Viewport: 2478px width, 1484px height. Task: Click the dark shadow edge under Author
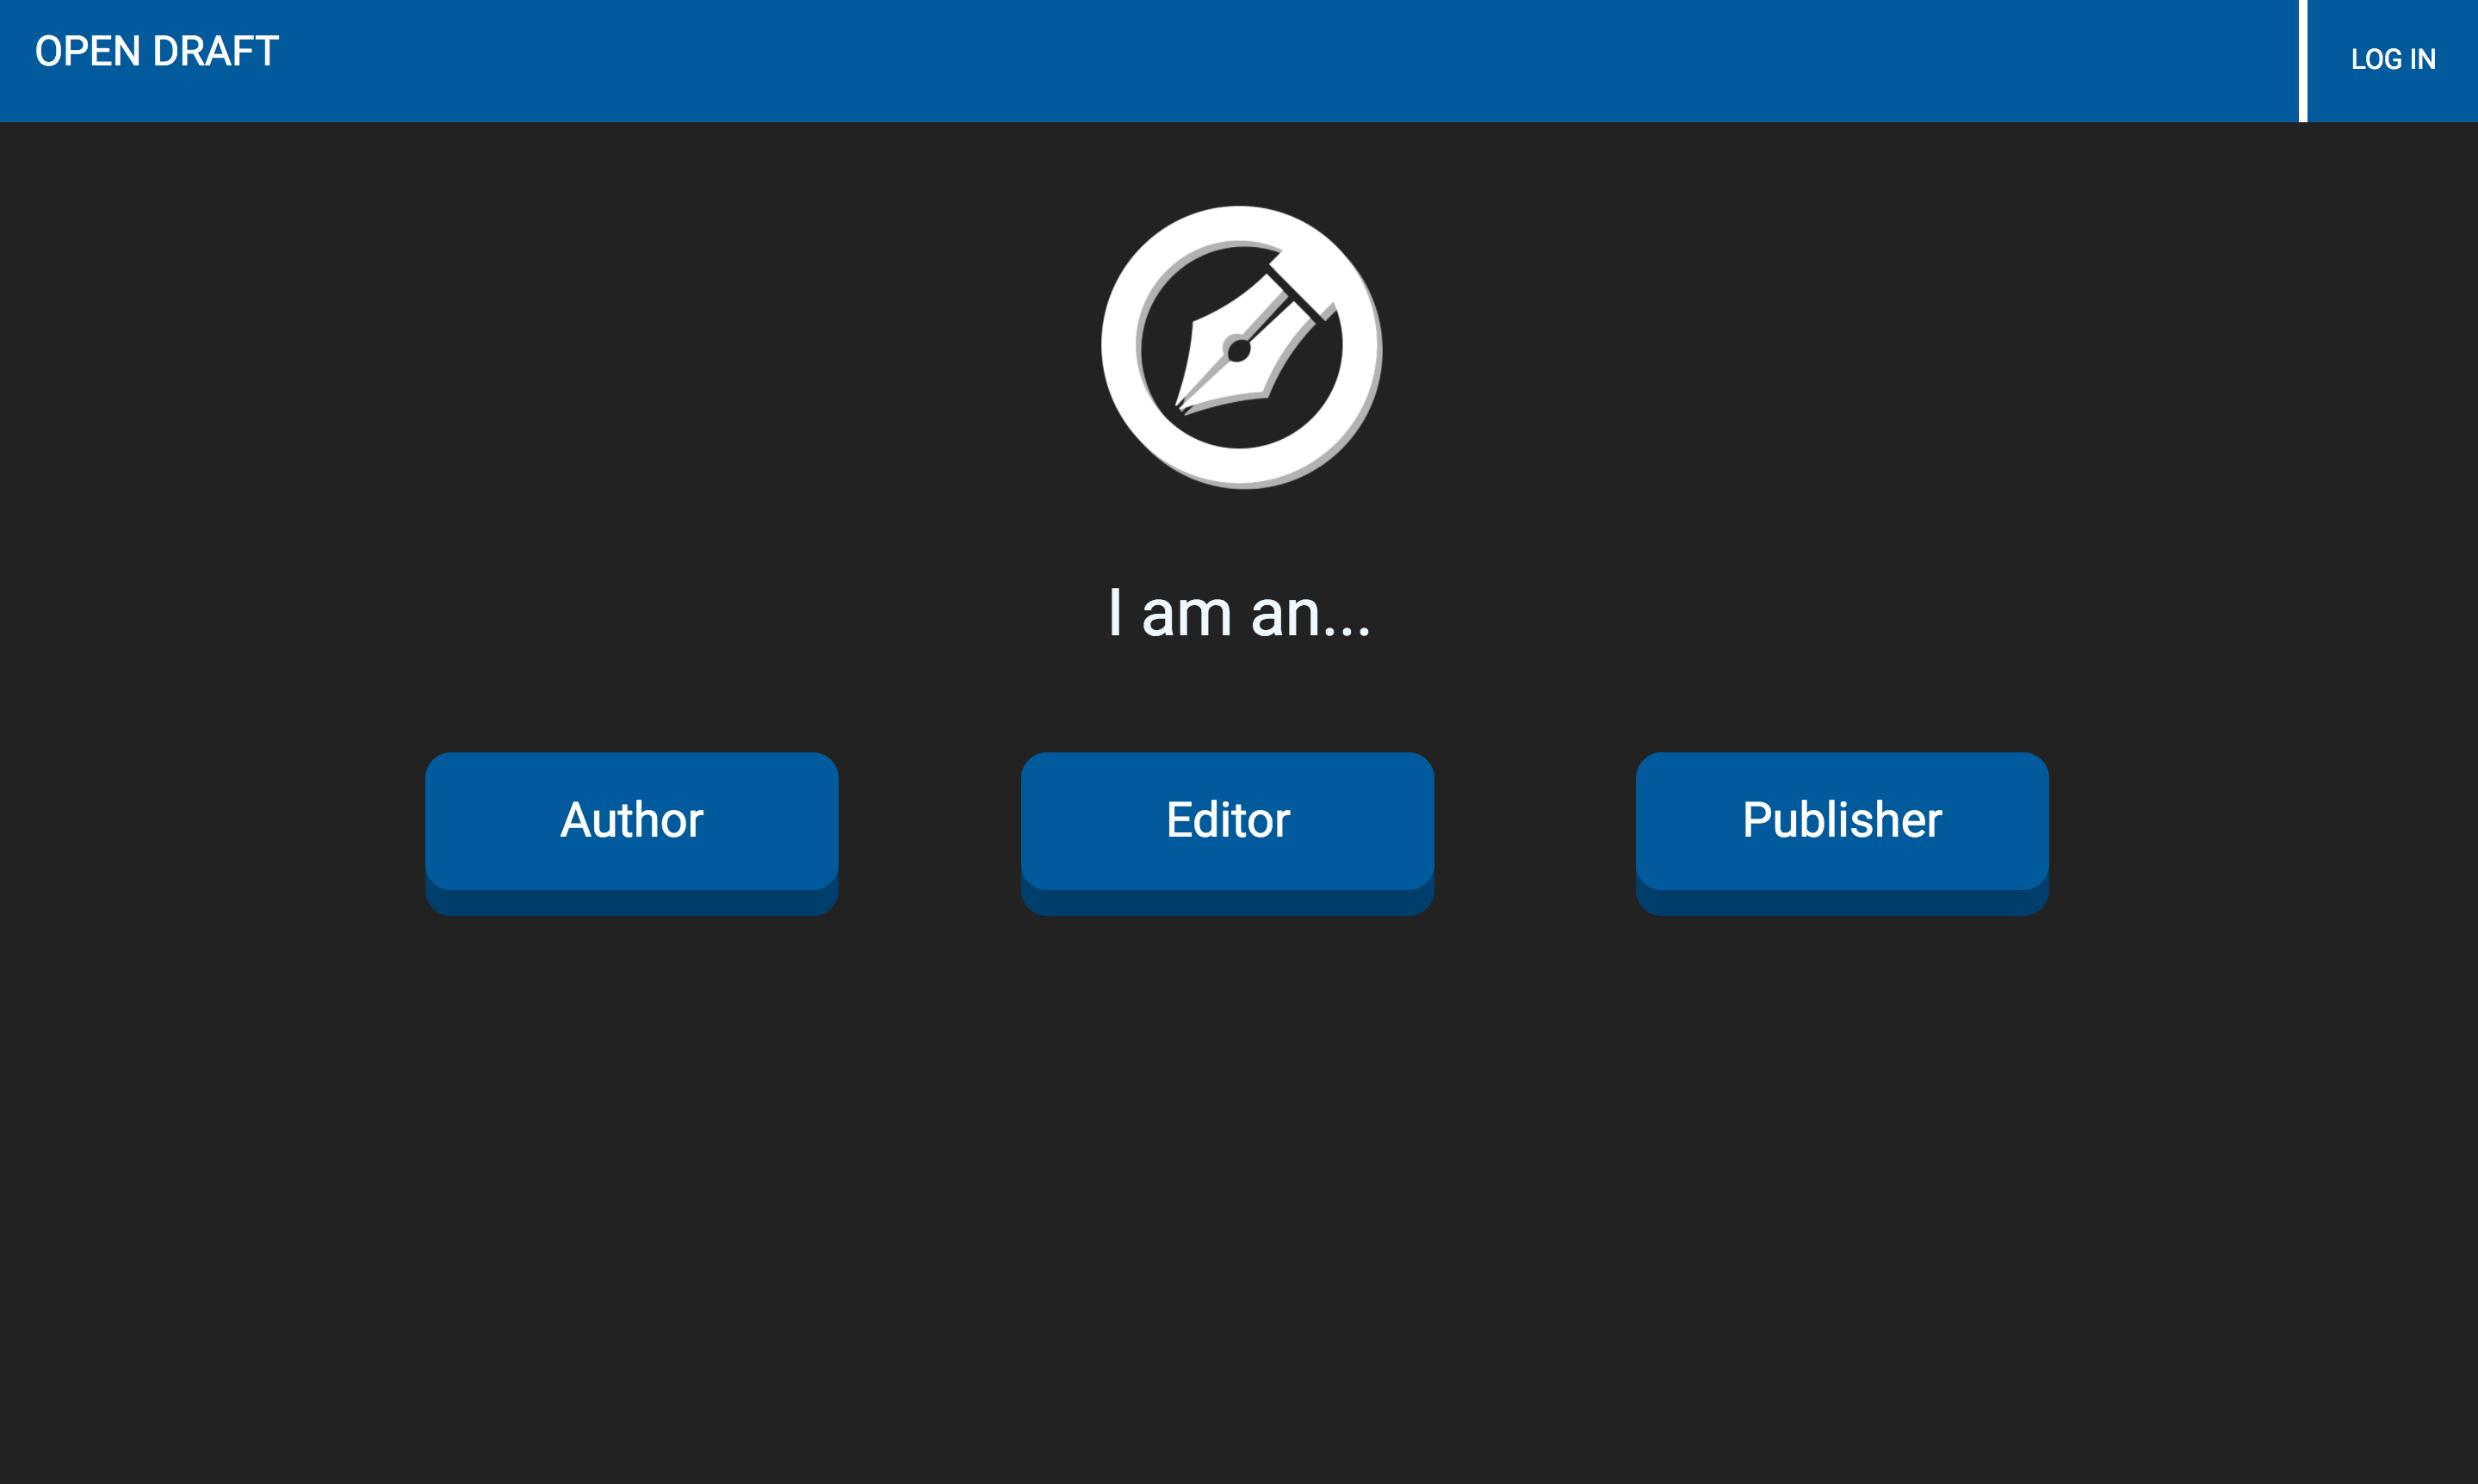click(632, 903)
